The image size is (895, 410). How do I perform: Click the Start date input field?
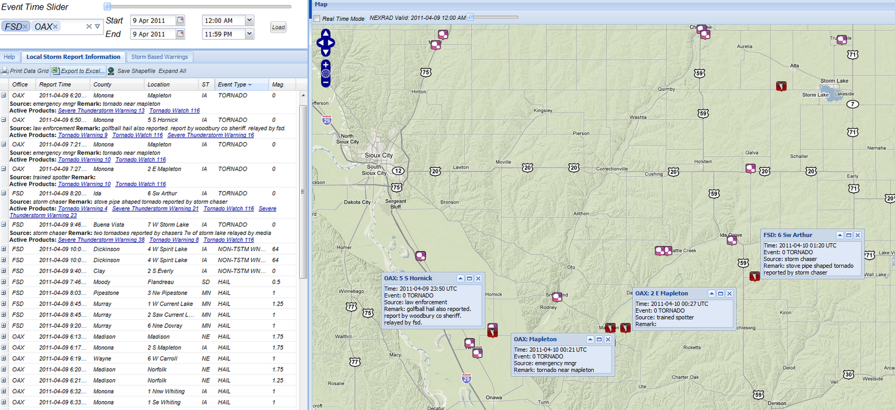click(153, 20)
